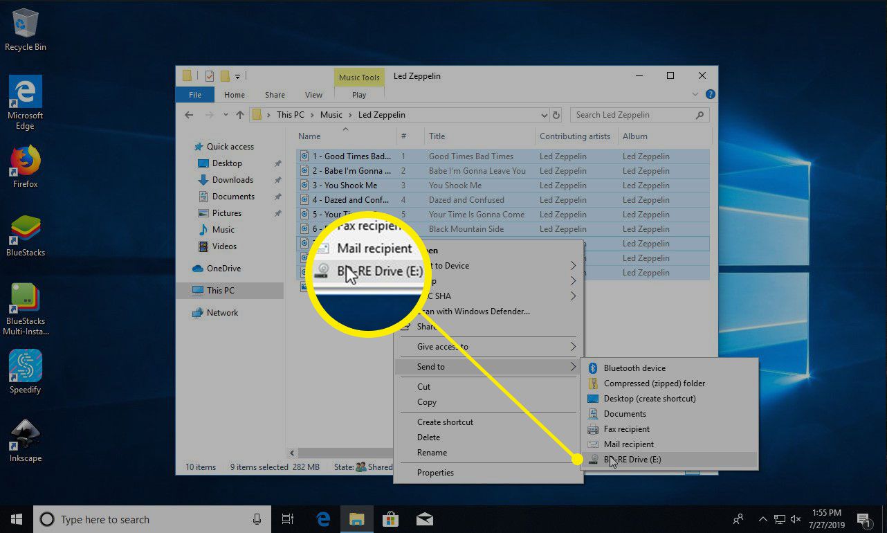Switch to the View ribbon tab
The image size is (887, 533).
314,95
